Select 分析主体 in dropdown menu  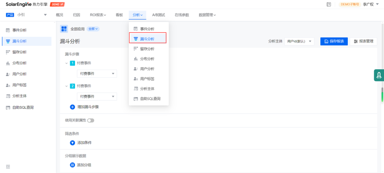149,89
